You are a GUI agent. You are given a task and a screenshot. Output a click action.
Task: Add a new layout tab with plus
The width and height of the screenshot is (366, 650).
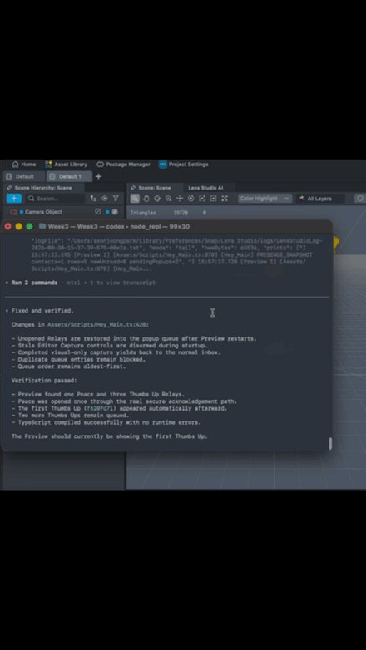[98, 176]
